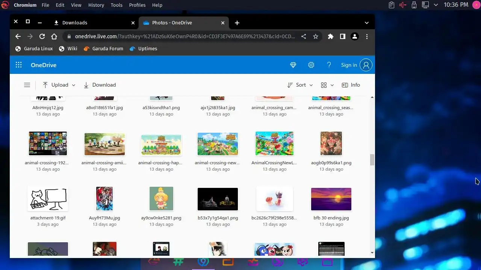Open the File menu
481x270 pixels.
pyautogui.click(x=45, y=5)
